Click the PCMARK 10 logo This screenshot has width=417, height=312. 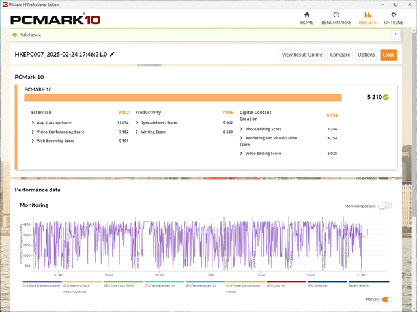[x=55, y=20]
